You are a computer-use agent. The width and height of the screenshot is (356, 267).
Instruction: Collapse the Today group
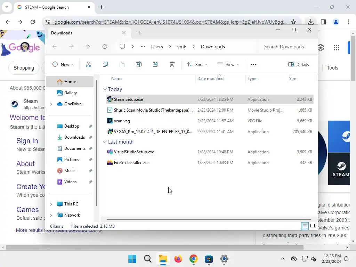(x=105, y=89)
